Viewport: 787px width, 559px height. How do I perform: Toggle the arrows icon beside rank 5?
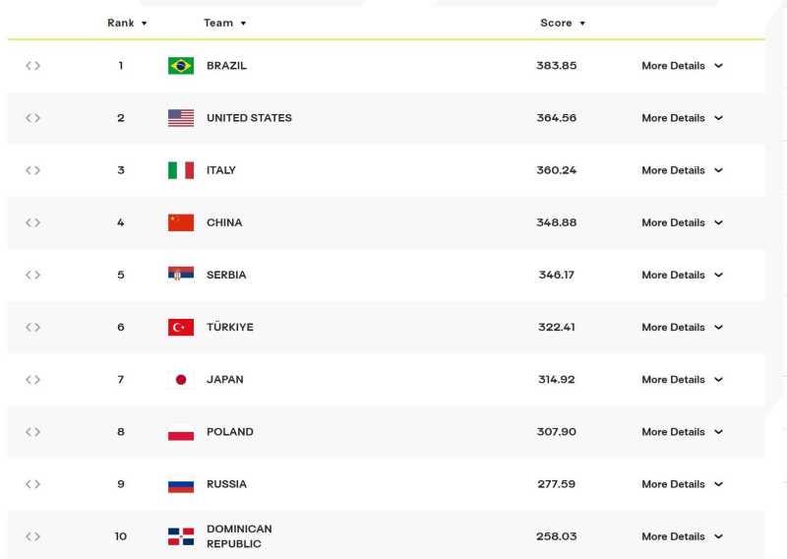point(33,275)
